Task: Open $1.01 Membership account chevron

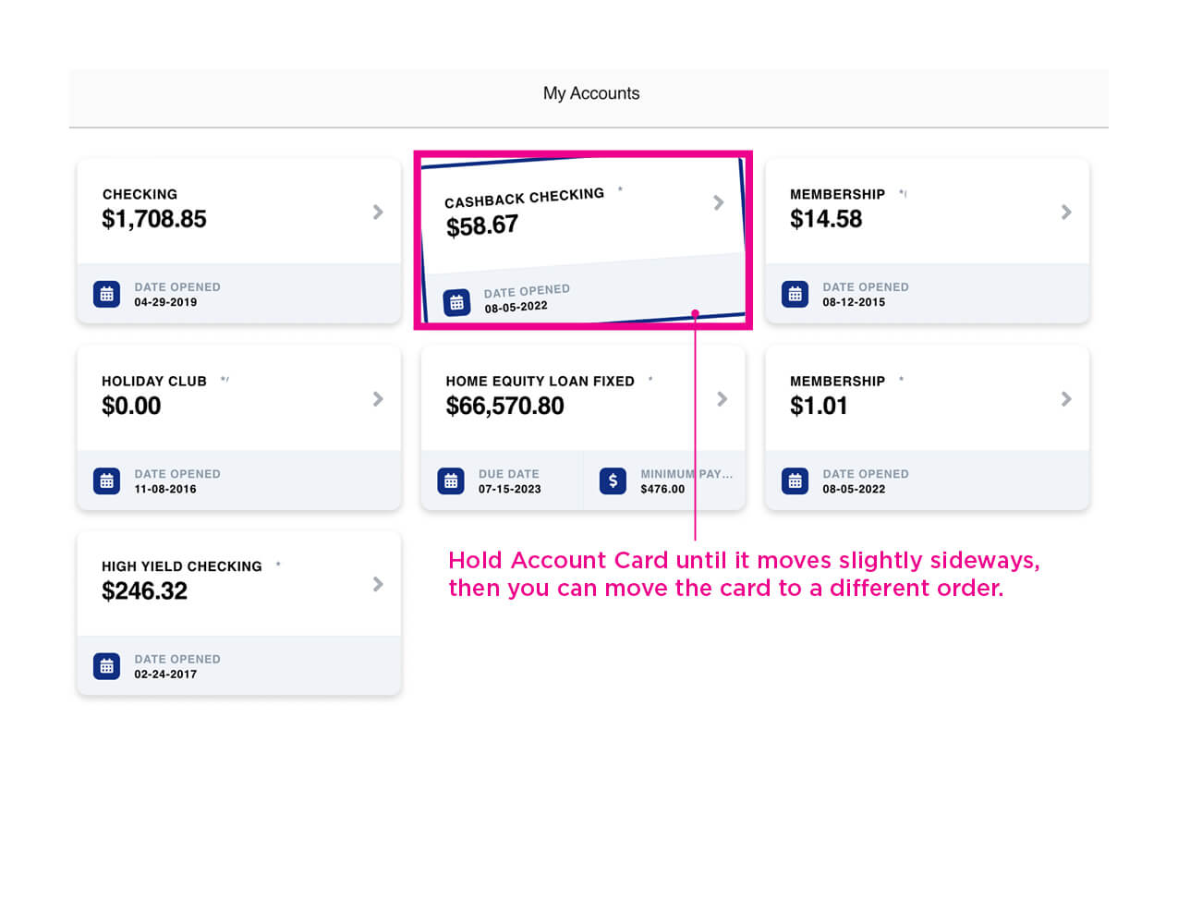Action: (1066, 398)
